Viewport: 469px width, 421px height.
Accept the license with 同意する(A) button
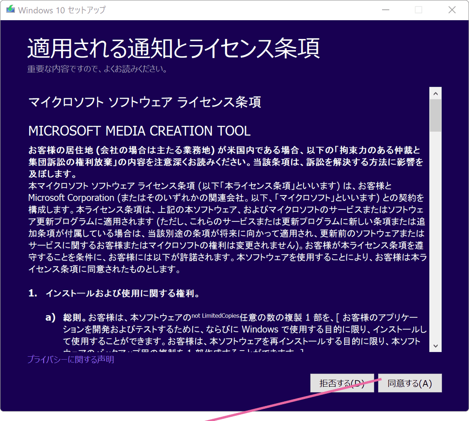pos(410,383)
